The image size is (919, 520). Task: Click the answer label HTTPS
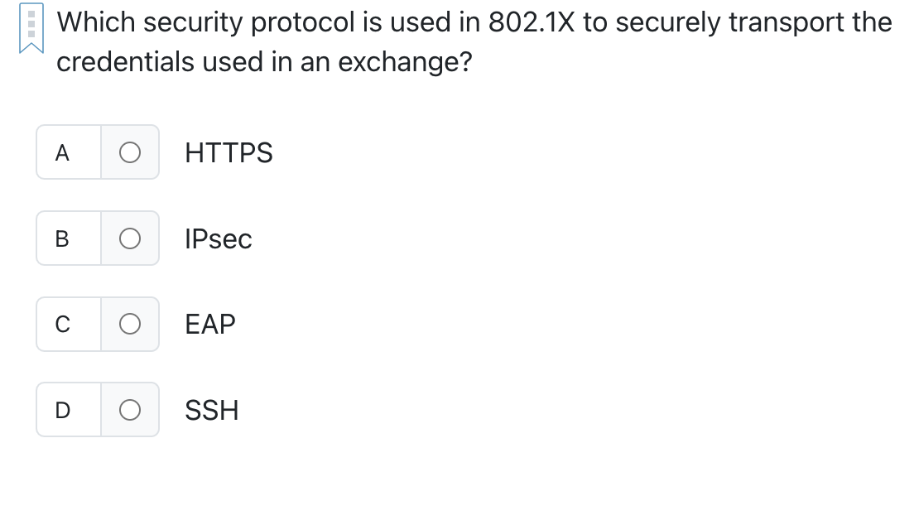point(229,152)
